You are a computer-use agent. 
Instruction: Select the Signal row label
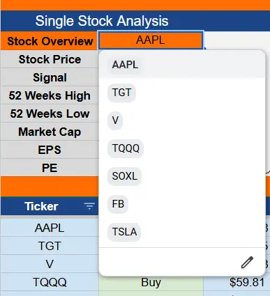pos(50,77)
